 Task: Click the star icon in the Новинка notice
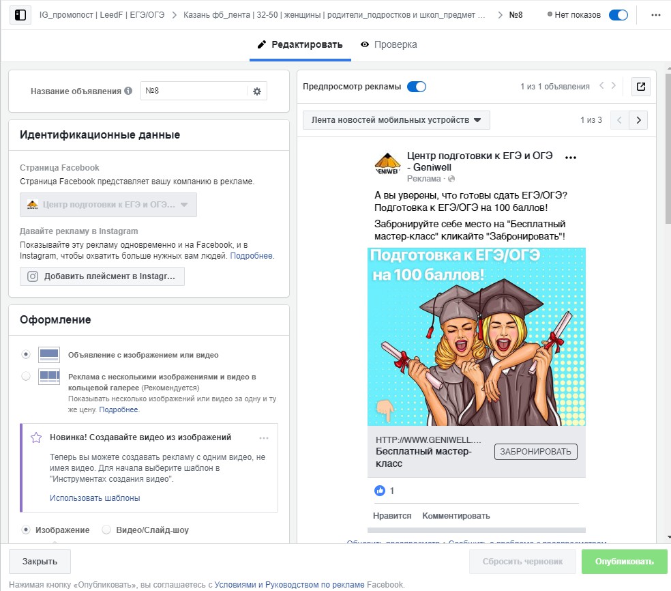click(x=36, y=437)
